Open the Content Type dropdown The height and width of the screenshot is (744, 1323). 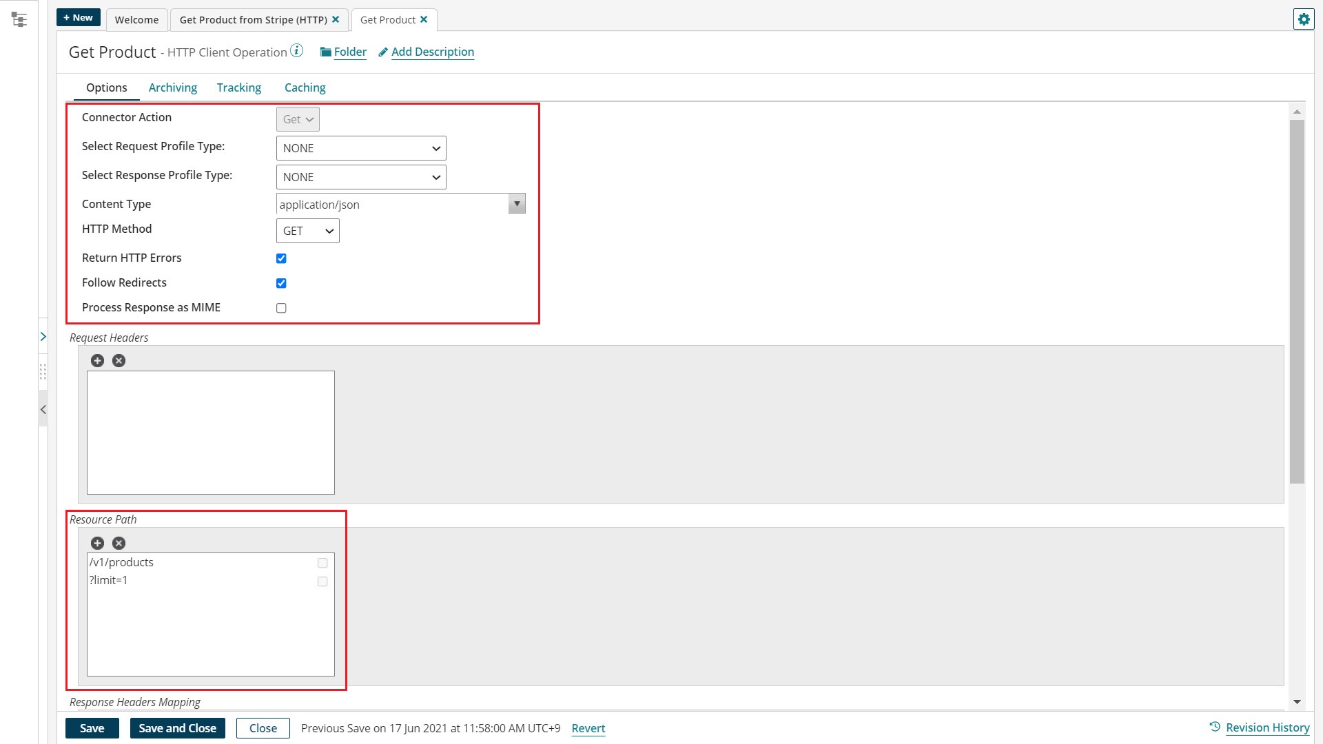[x=516, y=203]
